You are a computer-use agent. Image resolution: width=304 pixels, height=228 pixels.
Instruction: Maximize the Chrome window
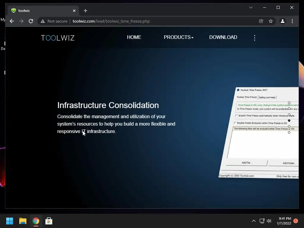pyautogui.click(x=278, y=7)
